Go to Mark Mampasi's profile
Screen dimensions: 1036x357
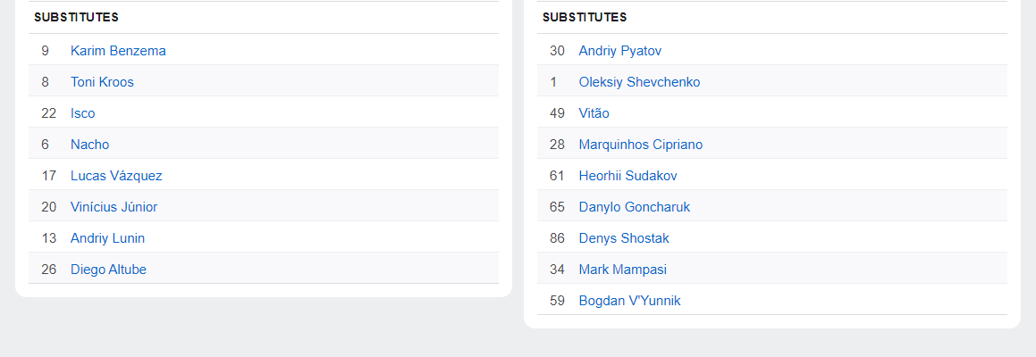(x=622, y=270)
